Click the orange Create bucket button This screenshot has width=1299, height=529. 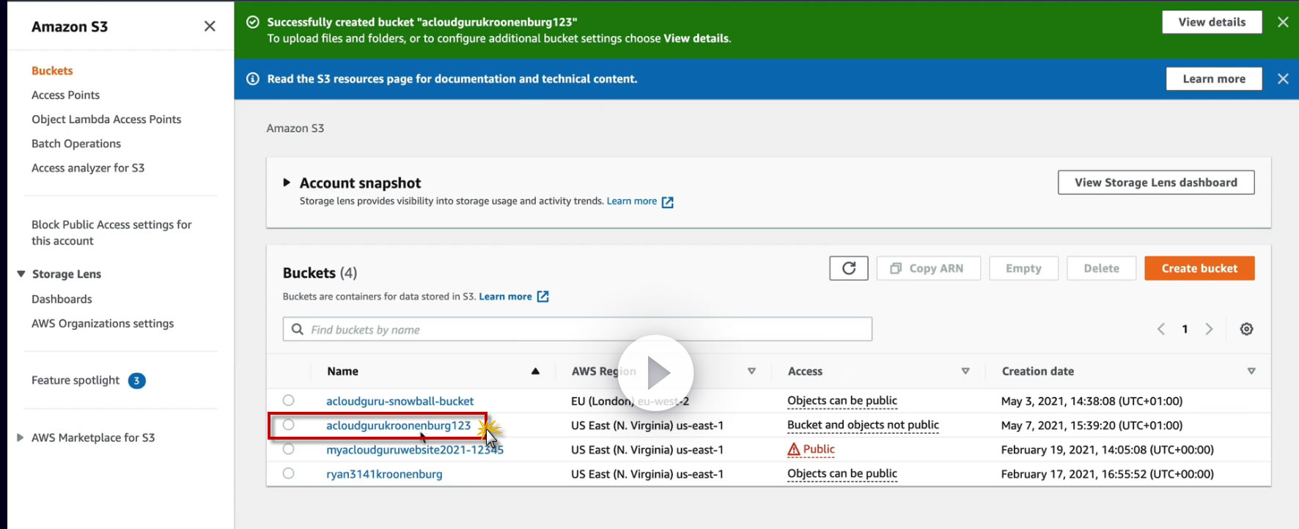tap(1199, 268)
